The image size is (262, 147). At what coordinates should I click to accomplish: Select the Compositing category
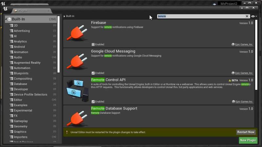point(23,79)
